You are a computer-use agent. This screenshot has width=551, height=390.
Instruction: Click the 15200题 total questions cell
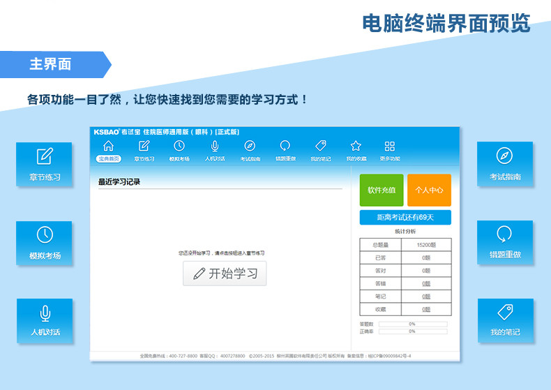pos(426,245)
